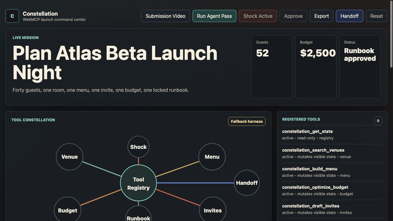Image resolution: width=393 pixels, height=221 pixels.
Task: Select constellation_build_menu tool row
Action: (x=332, y=172)
